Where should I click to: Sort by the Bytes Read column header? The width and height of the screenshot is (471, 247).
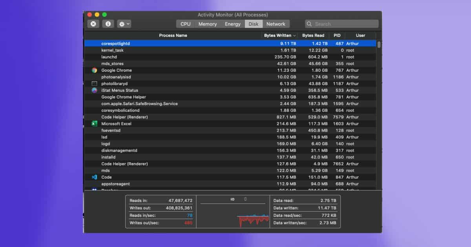(313, 35)
